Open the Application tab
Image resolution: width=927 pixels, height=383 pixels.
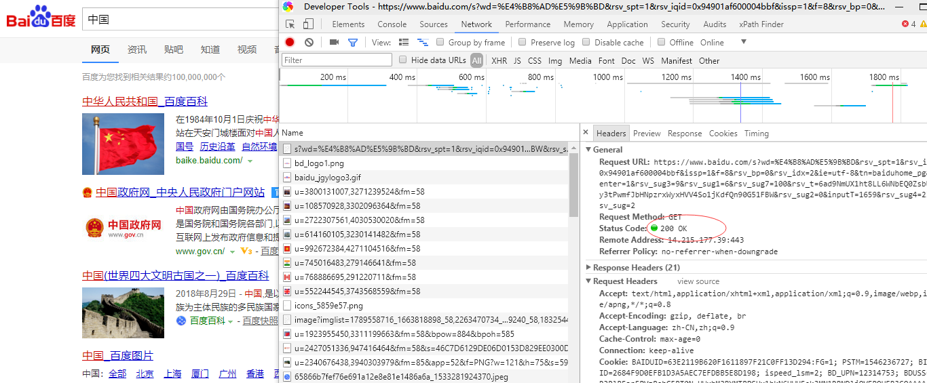tap(627, 24)
